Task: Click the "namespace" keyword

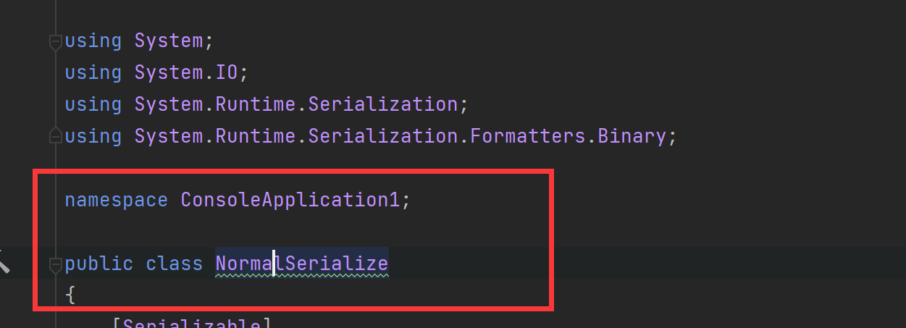Action: click(117, 200)
